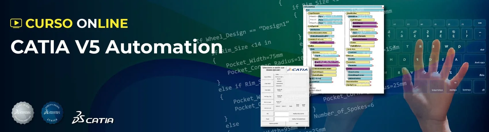489x132 pixels.
Task: Click the Modificar Profundidad Pocket button
Action: point(299,119)
